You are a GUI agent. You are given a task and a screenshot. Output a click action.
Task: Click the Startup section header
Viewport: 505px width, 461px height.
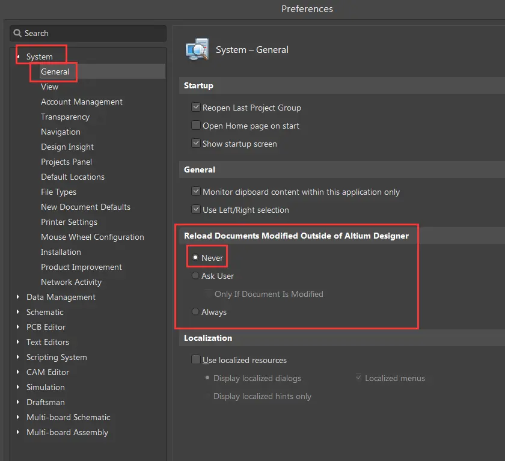coord(341,85)
